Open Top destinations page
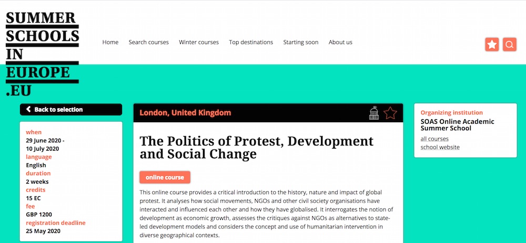 (x=251, y=43)
